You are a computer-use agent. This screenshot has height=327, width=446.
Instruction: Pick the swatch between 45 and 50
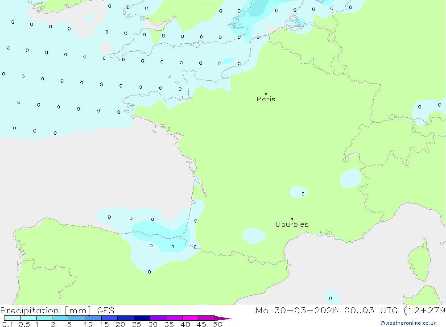(x=207, y=318)
